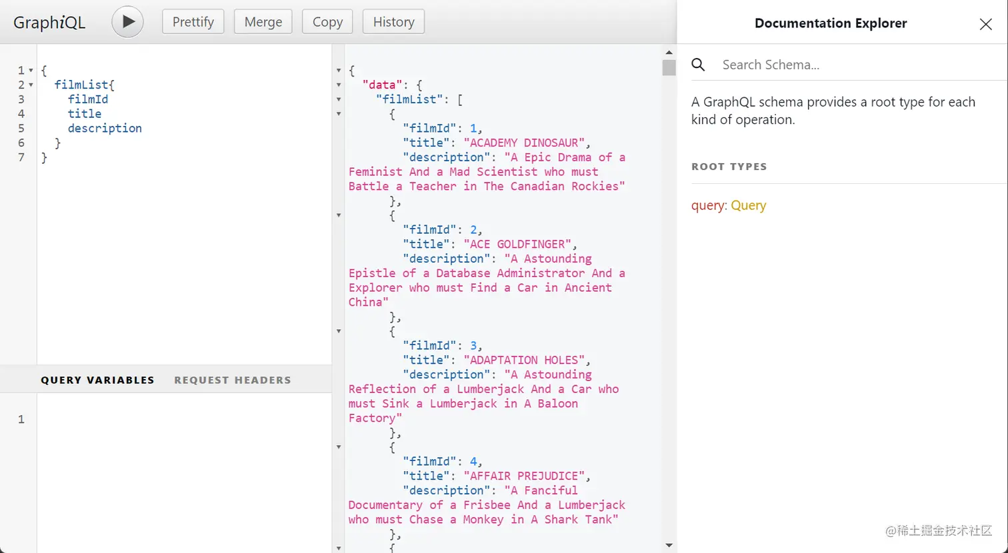Copy the query with the Copy button

coord(327,22)
